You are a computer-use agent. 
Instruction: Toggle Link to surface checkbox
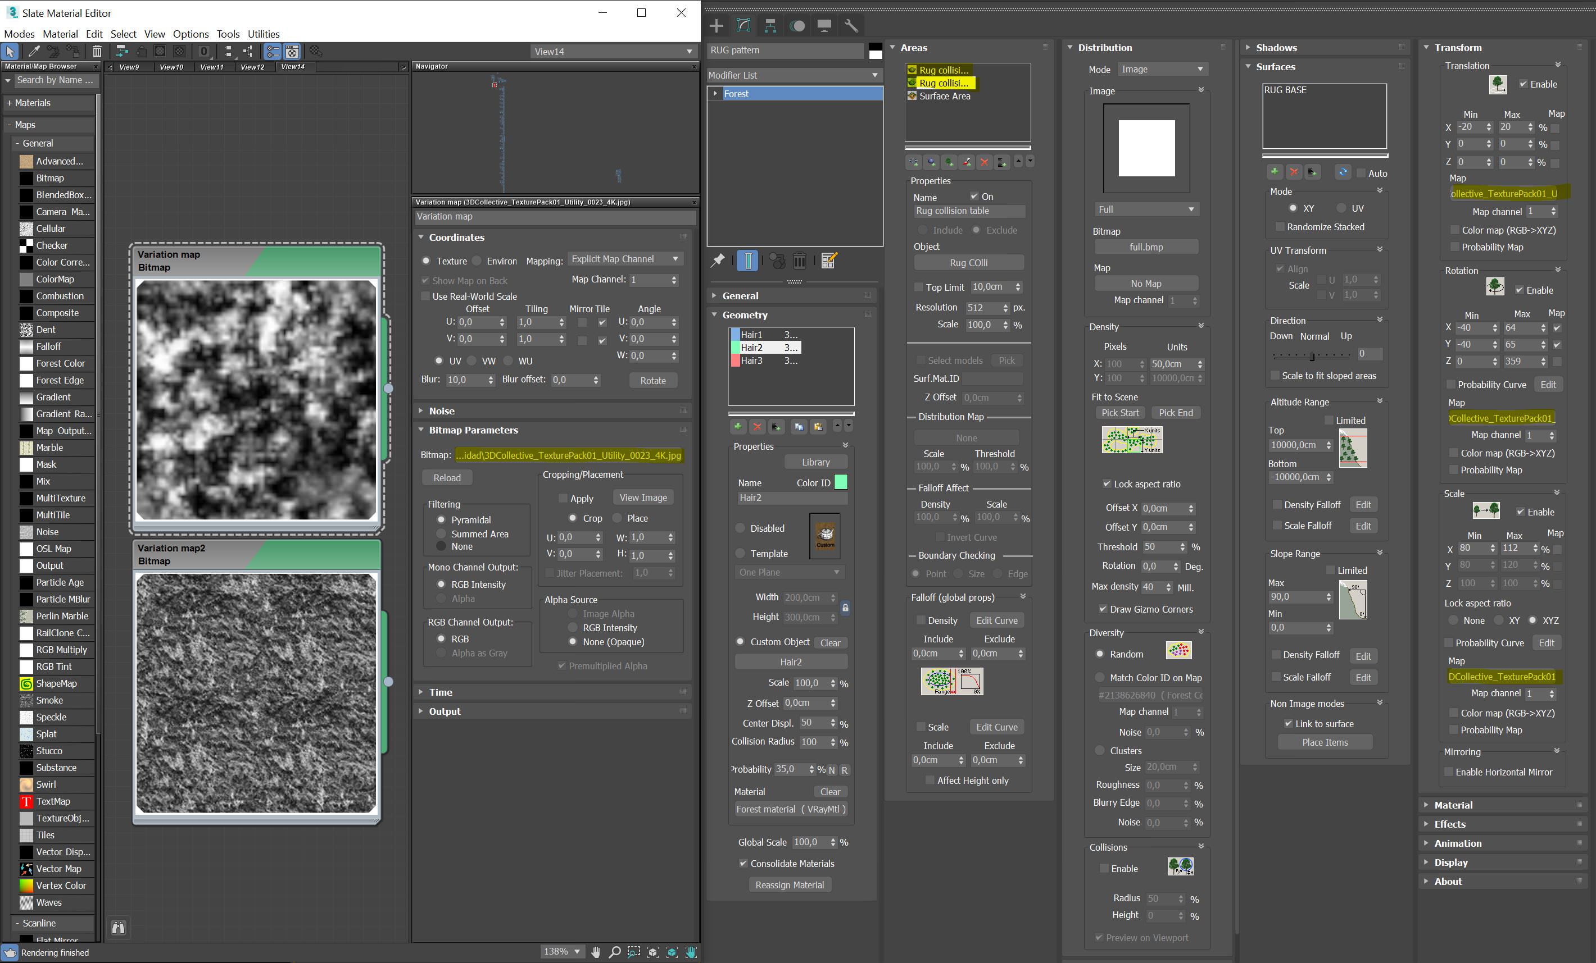1287,724
